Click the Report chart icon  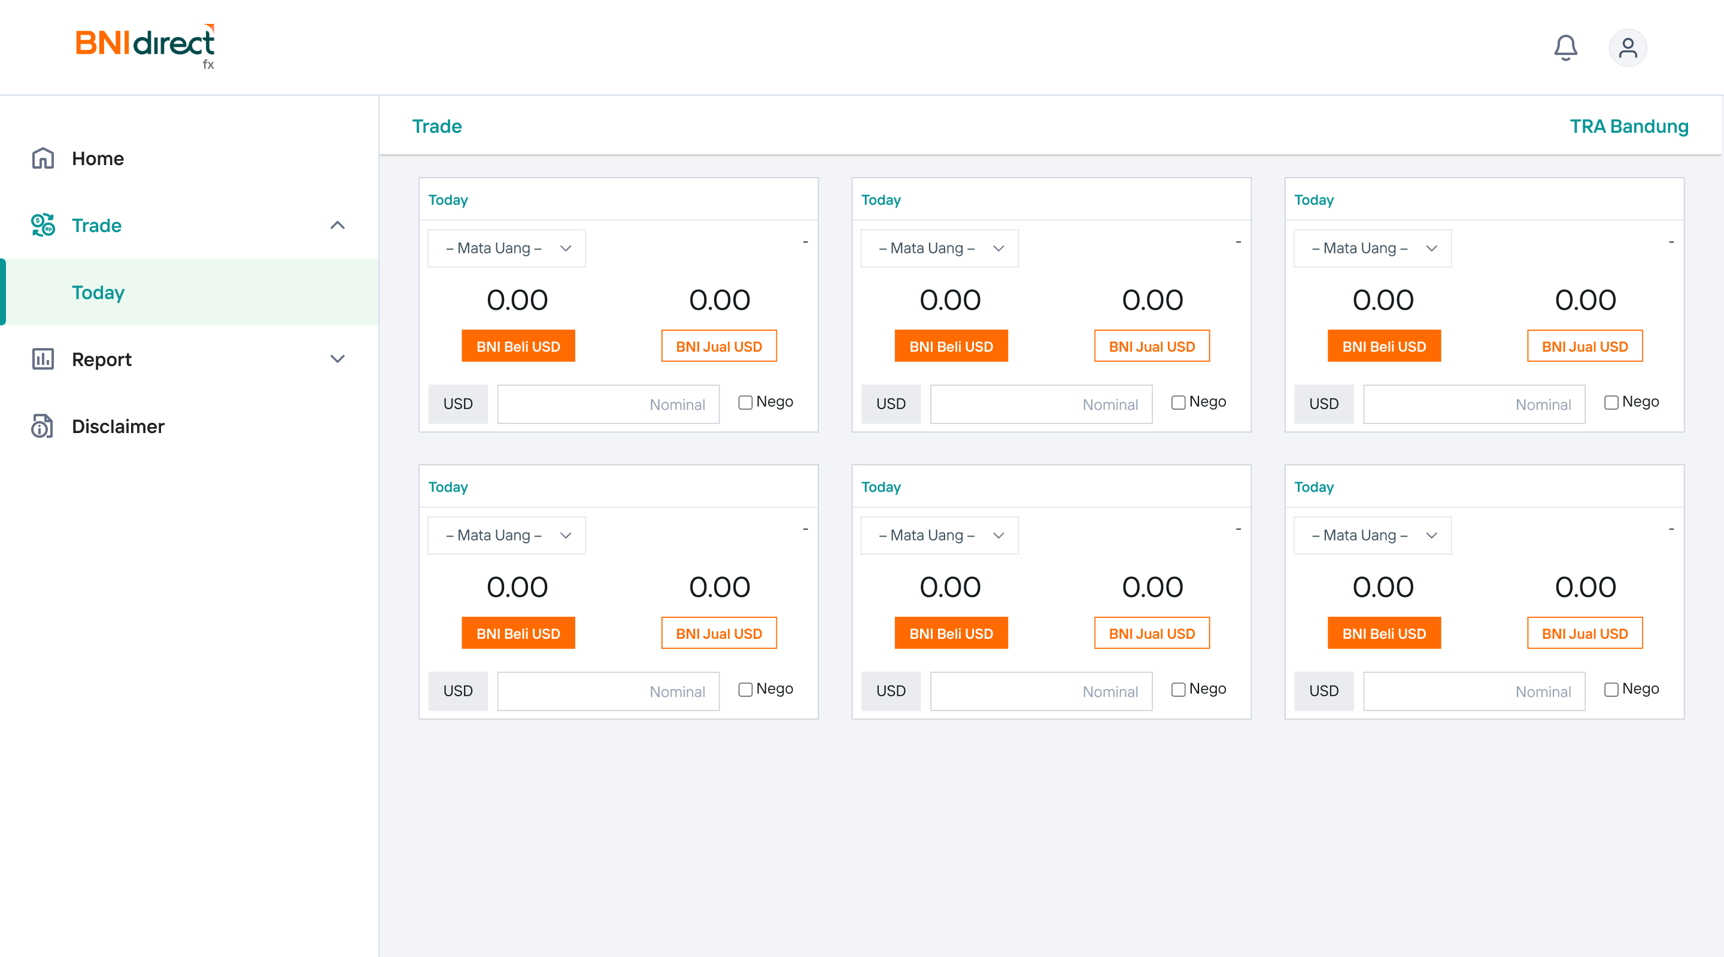point(43,359)
